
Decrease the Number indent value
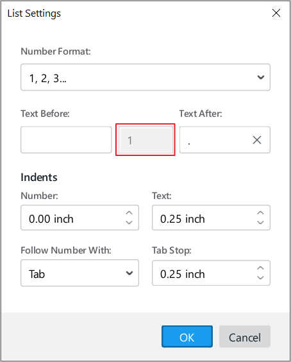129,222
